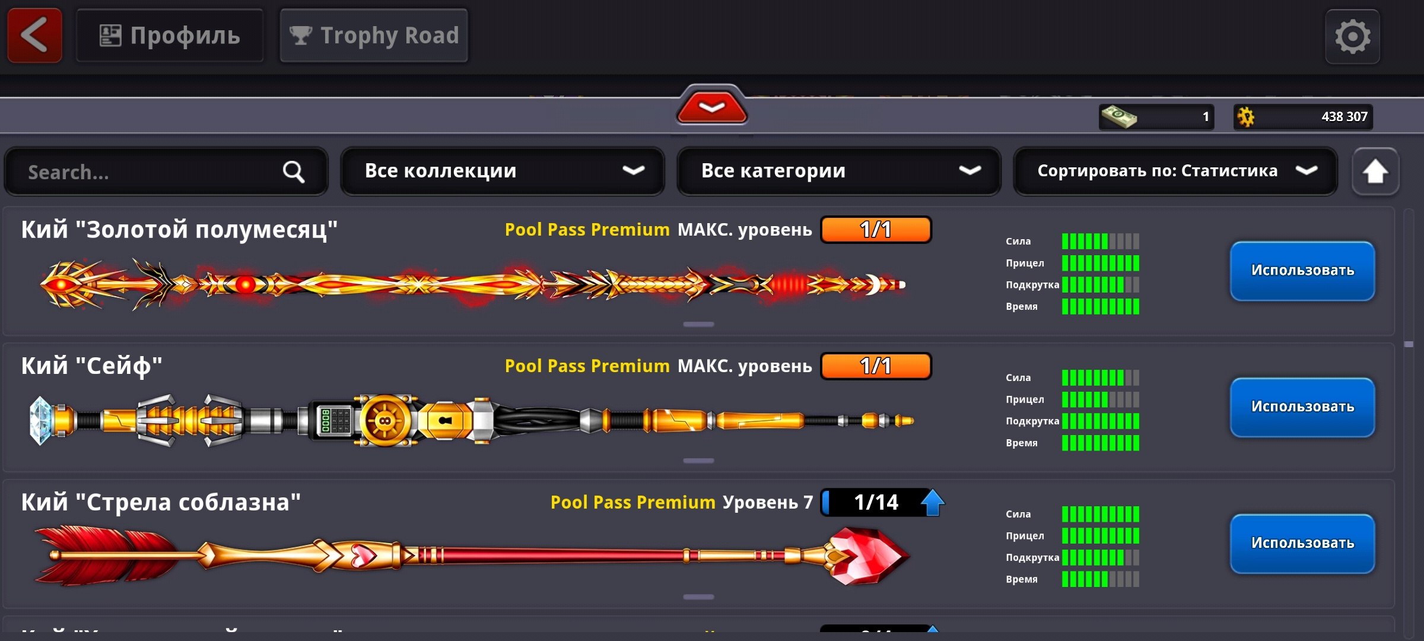The width and height of the screenshot is (1424, 641).
Task: Click the blue upgrade arrow on Стрела соблазна
Action: point(933,502)
